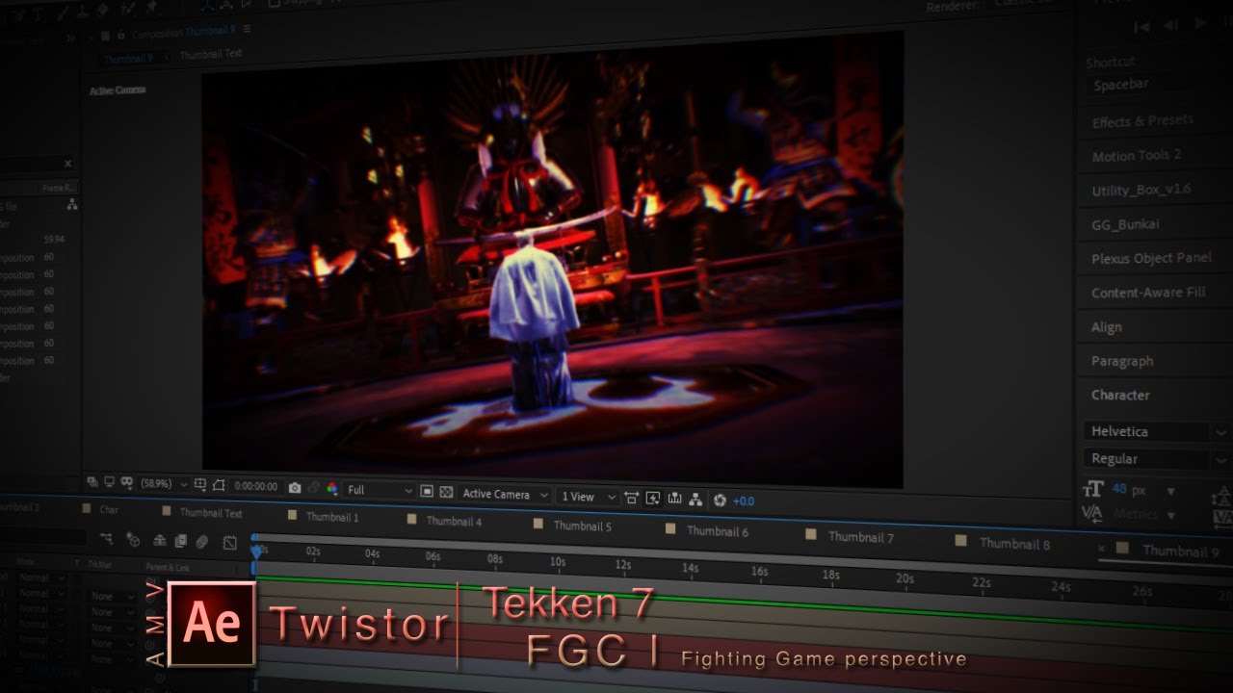Click the pixel aspect ratio correction icon
Image resolution: width=1233 pixels, height=693 pixels.
632,498
